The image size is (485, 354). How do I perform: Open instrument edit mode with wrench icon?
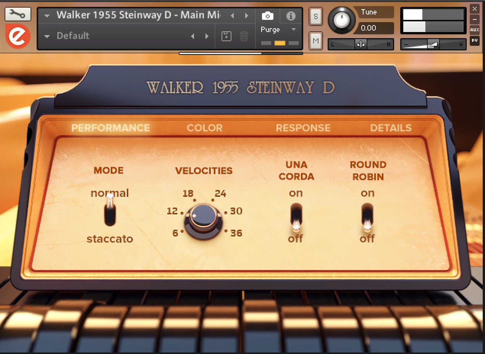coord(18,14)
